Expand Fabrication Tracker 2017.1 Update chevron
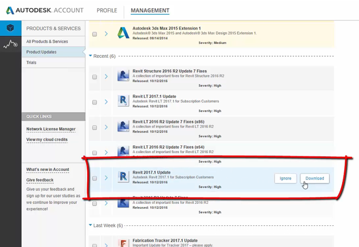The image size is (359, 247). point(106,245)
